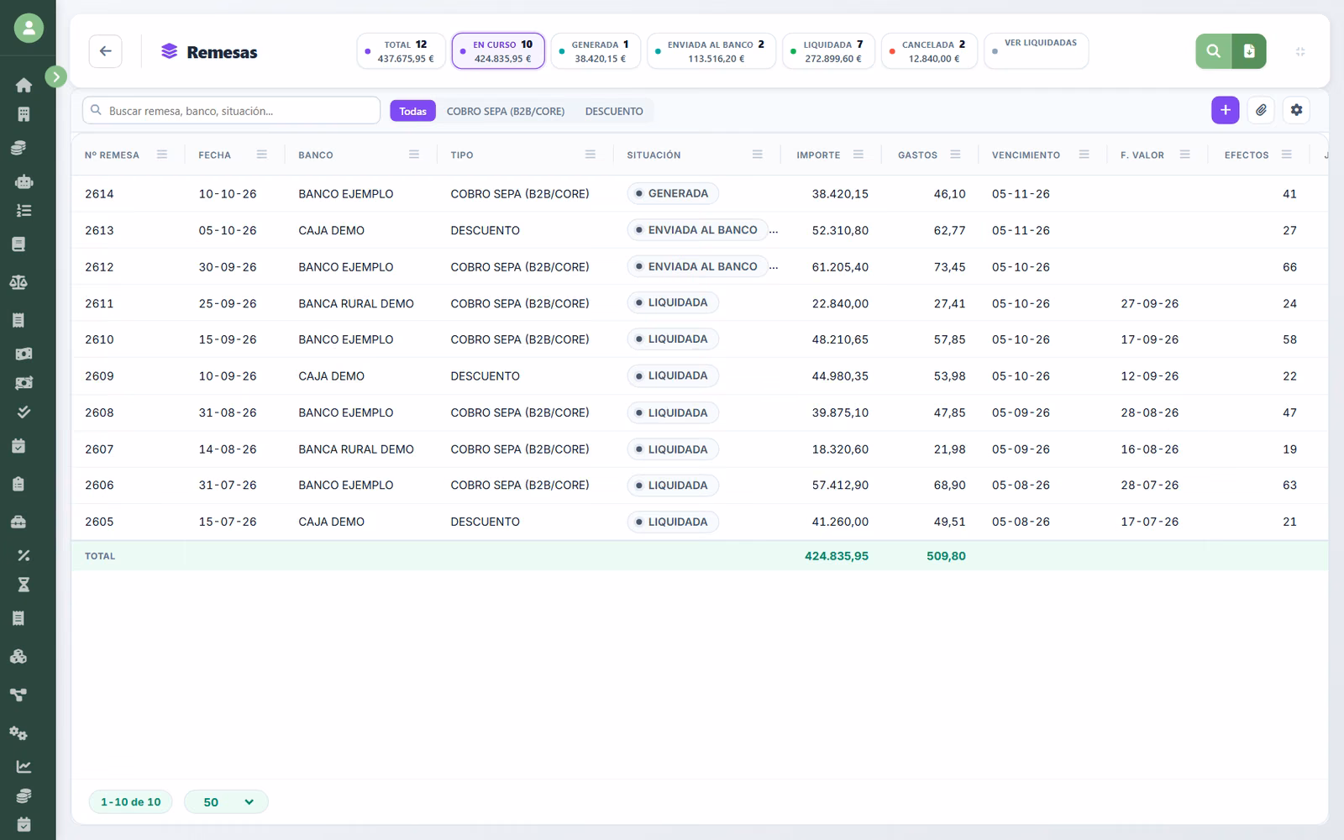The image size is (1344, 840).
Task: Focus the Buscar remesa search field
Action: [231, 110]
